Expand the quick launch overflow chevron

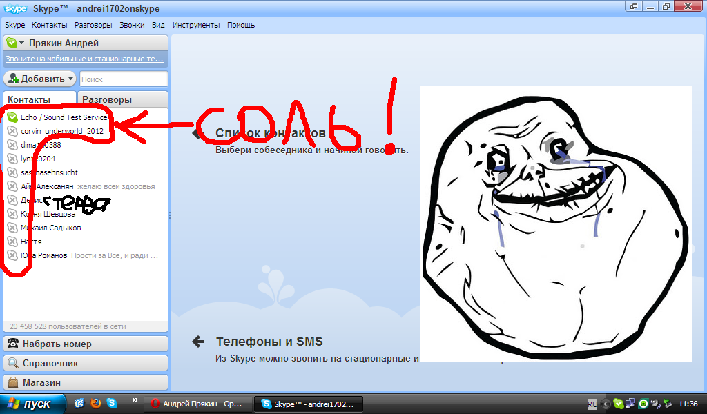click(135, 400)
